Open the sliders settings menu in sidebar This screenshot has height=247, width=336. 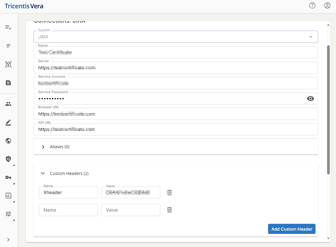tap(8, 214)
